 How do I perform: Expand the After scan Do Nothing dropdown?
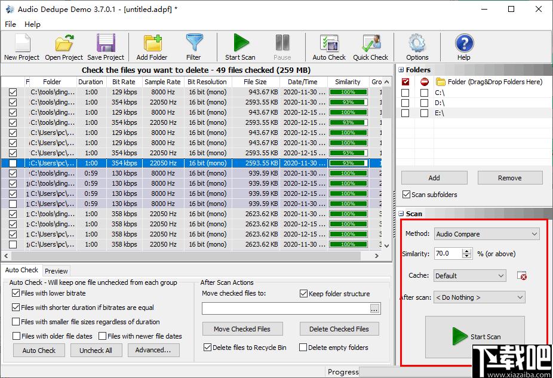480,297
